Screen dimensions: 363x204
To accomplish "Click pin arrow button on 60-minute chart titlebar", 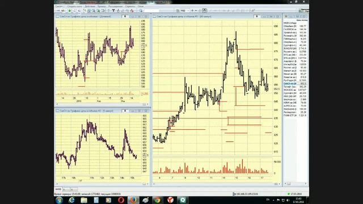I will click(256, 16).
